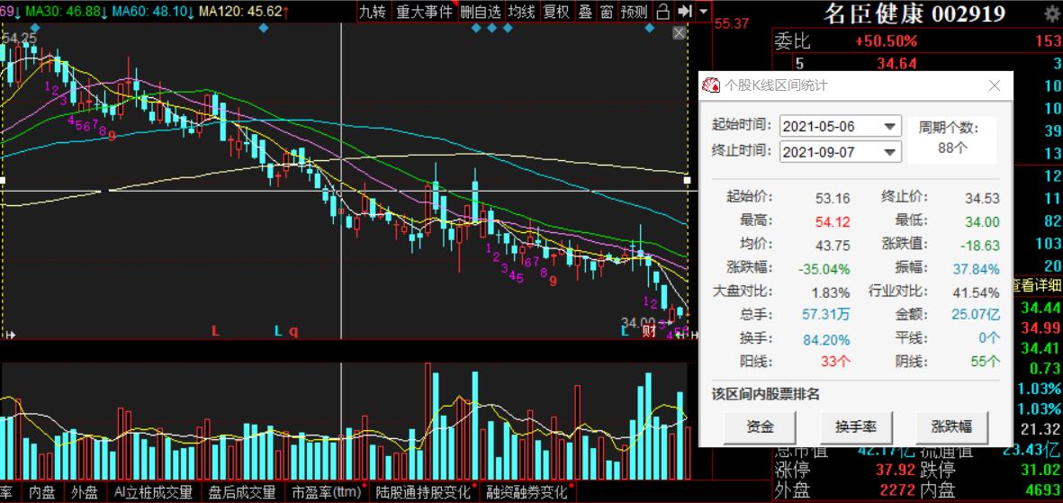Click the 振幅 value 37.84%
This screenshot has height=503, width=1063.
tap(976, 269)
